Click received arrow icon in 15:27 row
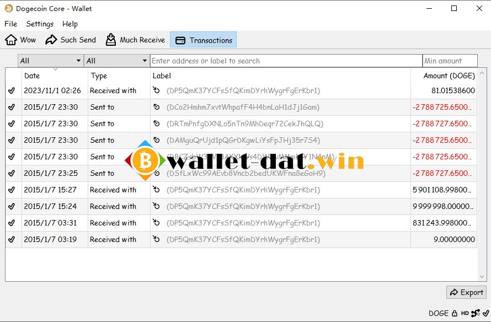 coord(156,189)
